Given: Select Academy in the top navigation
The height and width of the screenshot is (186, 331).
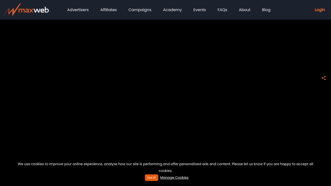Looking at the screenshot, I should click(x=172, y=10).
